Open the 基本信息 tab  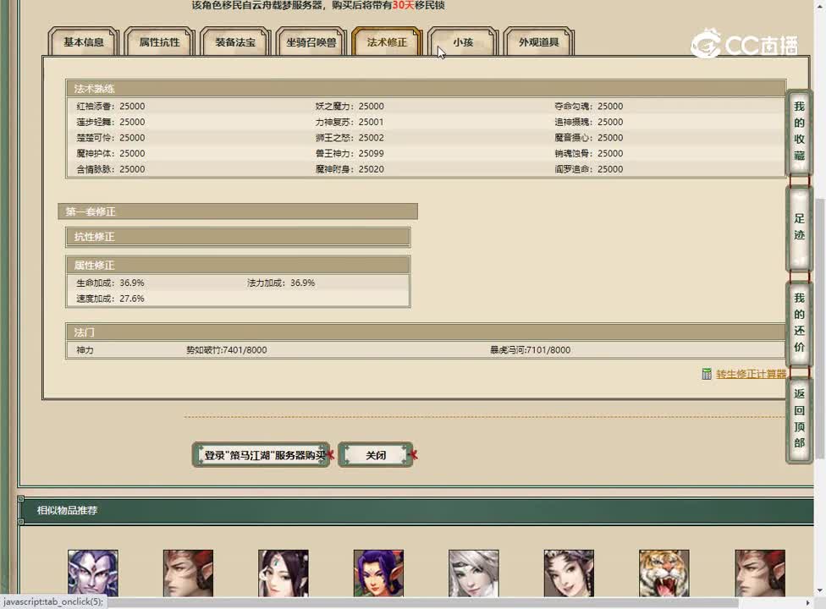point(83,41)
